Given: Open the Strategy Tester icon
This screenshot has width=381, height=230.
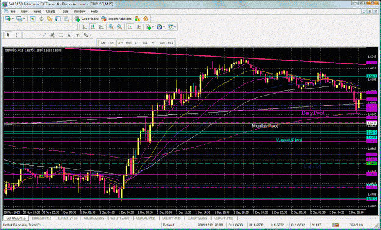Looking at the screenshot, I should coord(66,19).
